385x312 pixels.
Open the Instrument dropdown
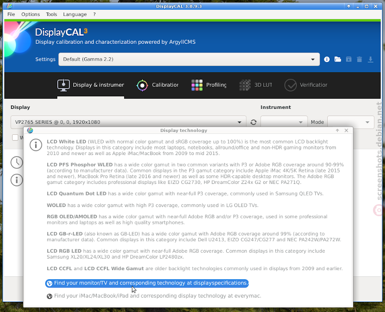(x=284, y=122)
